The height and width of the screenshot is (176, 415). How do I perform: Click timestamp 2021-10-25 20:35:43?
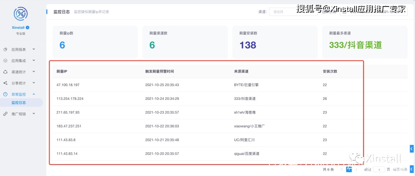point(162,85)
